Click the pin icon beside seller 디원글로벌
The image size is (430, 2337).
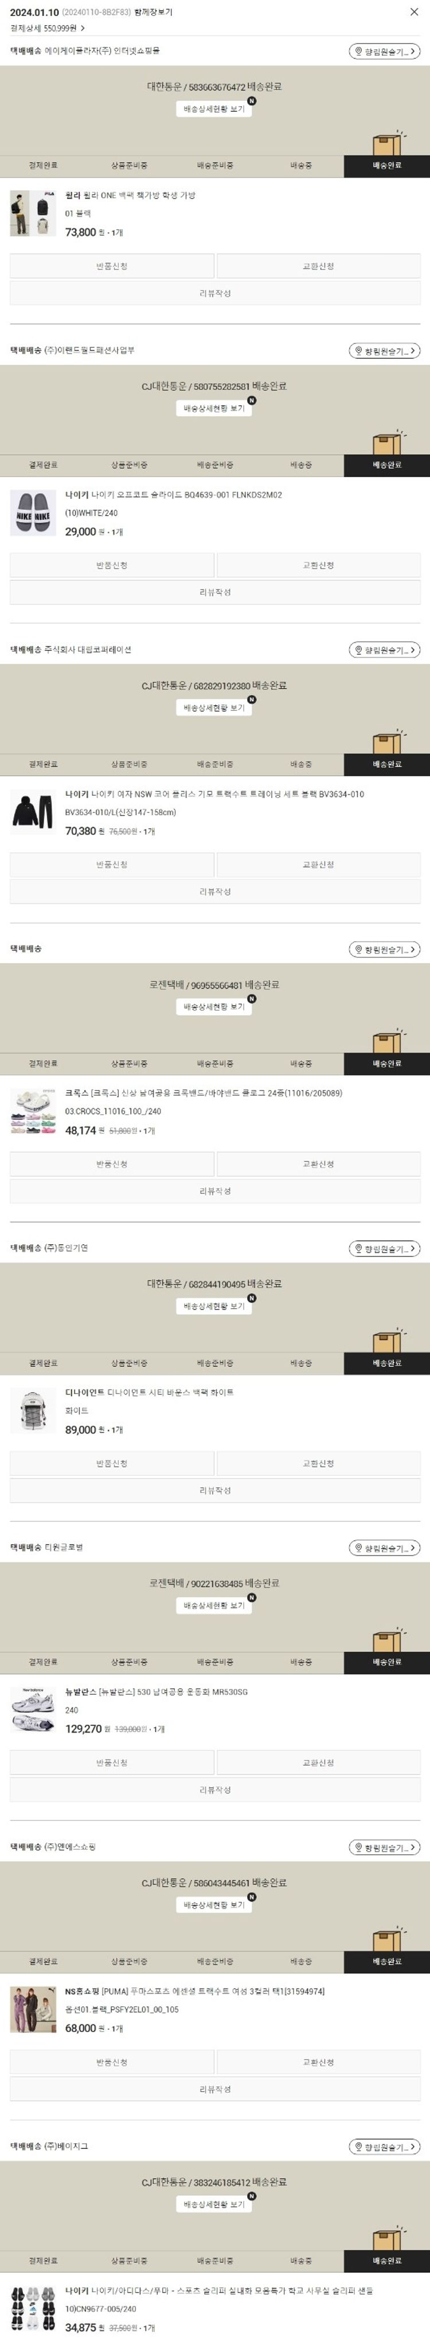[359, 1549]
